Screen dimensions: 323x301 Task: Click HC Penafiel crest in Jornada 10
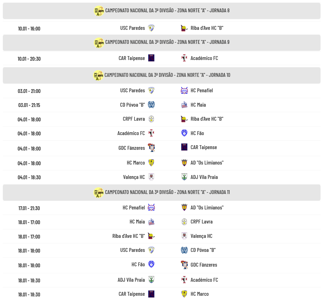(x=184, y=91)
